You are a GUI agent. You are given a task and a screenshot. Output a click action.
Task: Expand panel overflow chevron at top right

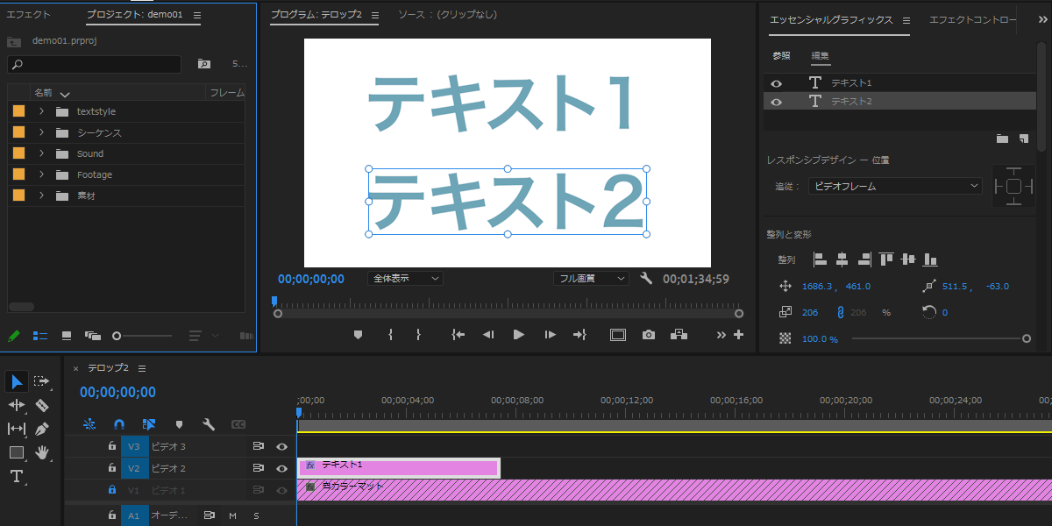(x=1042, y=19)
